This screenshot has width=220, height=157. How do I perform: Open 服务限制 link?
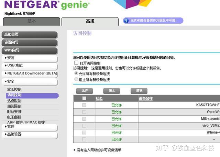click(14, 106)
